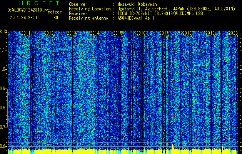The width and height of the screenshot is (242, 154).
Task: Select observer name Masayuki Kobayashi
Action: [138, 4]
